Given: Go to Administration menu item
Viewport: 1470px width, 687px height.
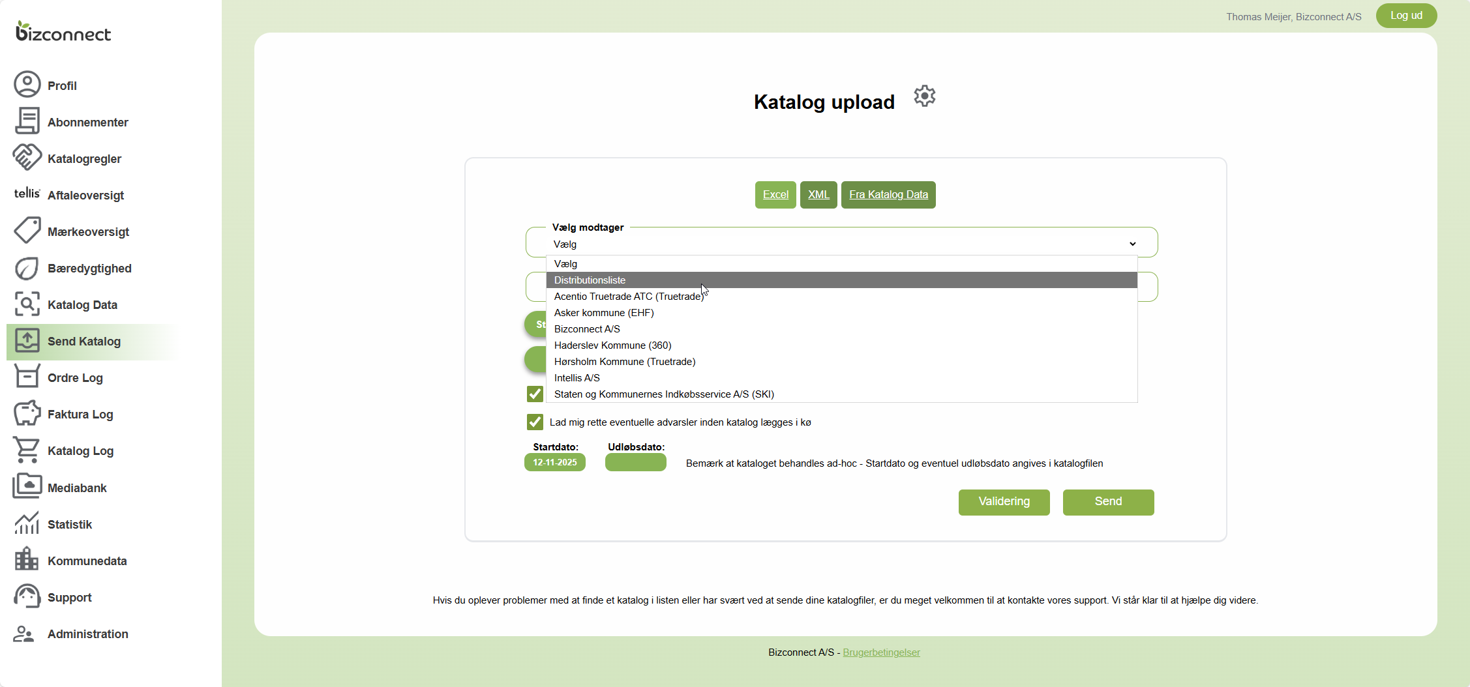Looking at the screenshot, I should point(87,634).
